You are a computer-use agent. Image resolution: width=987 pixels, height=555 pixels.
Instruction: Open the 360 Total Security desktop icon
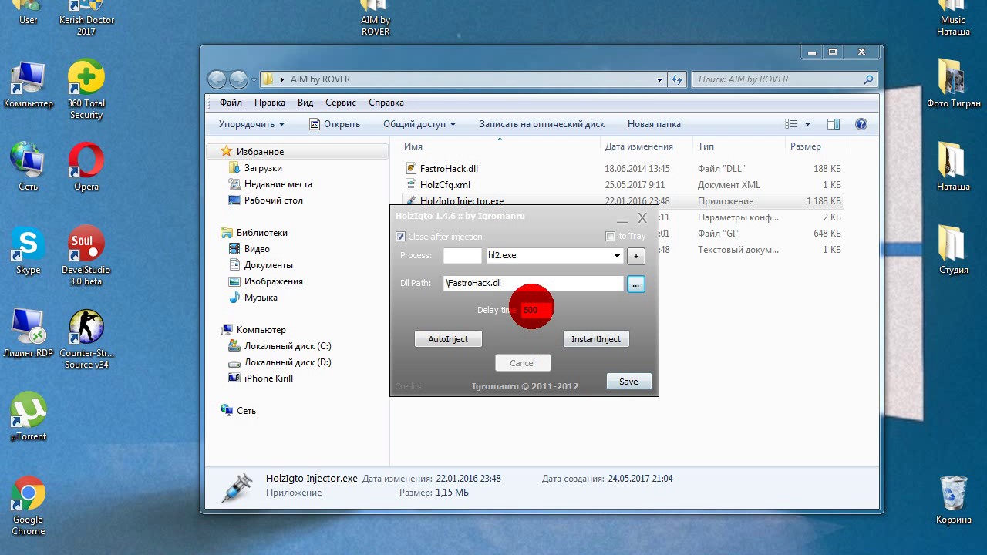[x=86, y=89]
